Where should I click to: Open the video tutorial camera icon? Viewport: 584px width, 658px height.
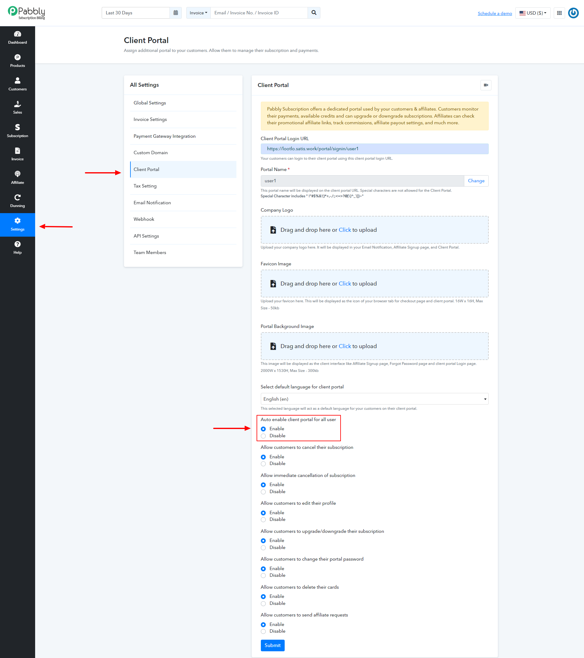point(486,85)
